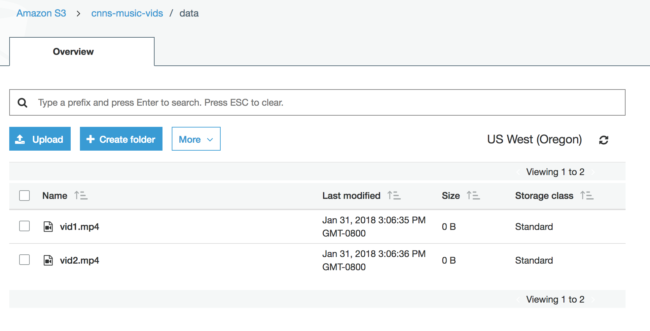Click the refresh icon next to US West (Oregon)
650x331 pixels.
coord(604,140)
